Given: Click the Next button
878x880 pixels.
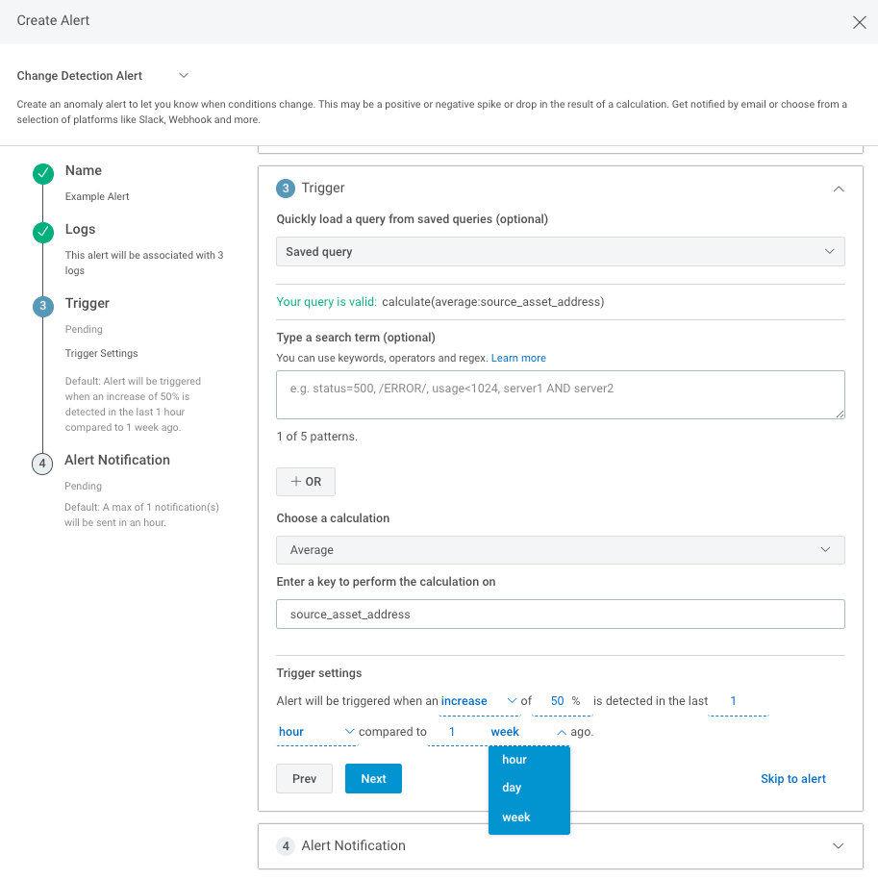Looking at the screenshot, I should pyautogui.click(x=373, y=778).
